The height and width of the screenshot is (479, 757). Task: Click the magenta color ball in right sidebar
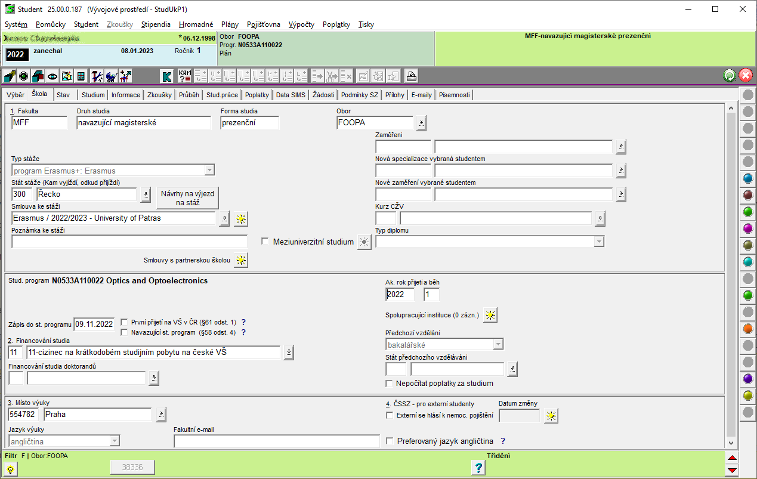pyautogui.click(x=747, y=228)
